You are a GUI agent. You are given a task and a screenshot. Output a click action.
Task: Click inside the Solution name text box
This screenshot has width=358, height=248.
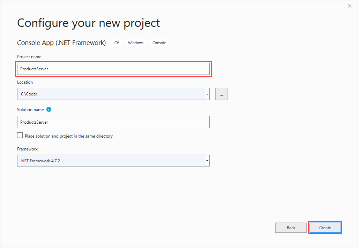[x=113, y=122]
